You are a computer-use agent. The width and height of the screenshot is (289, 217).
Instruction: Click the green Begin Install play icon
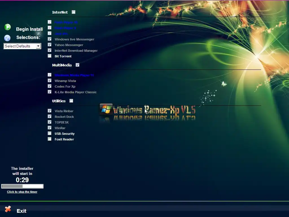pos(8,27)
